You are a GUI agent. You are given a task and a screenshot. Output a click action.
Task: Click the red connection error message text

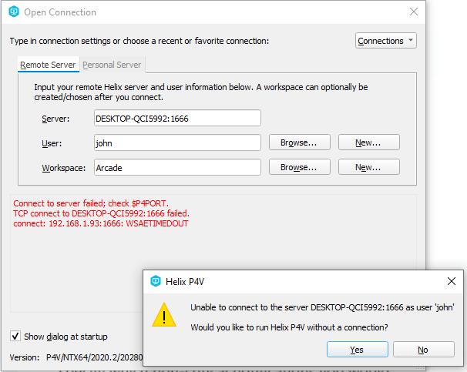[x=101, y=213]
